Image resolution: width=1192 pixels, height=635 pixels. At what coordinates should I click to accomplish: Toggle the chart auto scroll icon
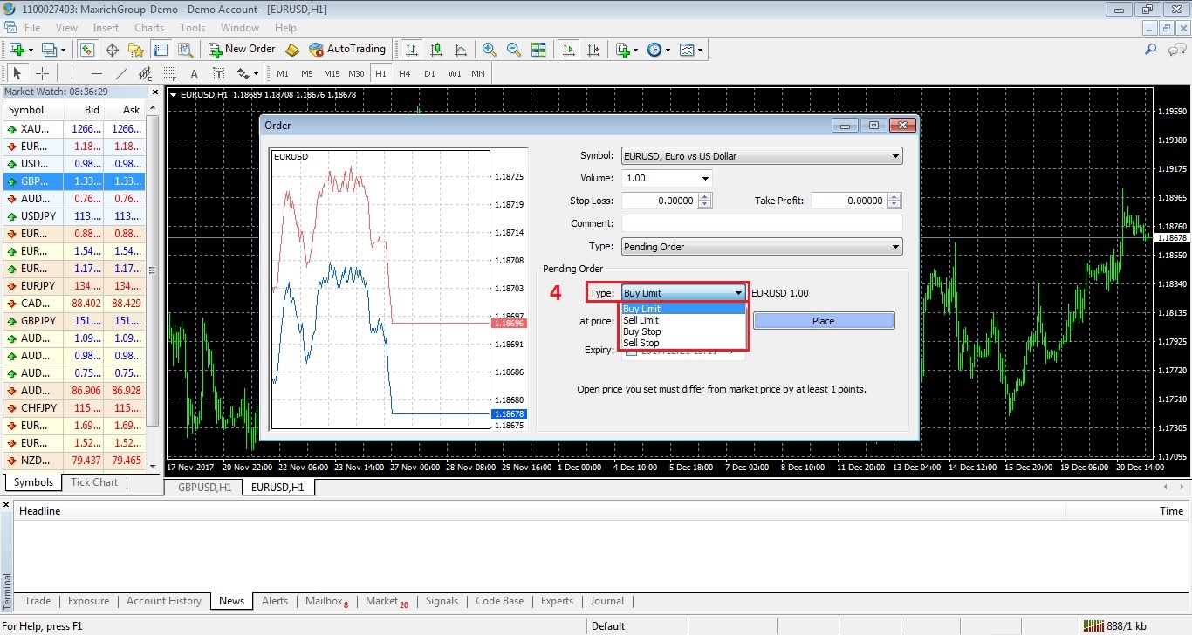(569, 50)
